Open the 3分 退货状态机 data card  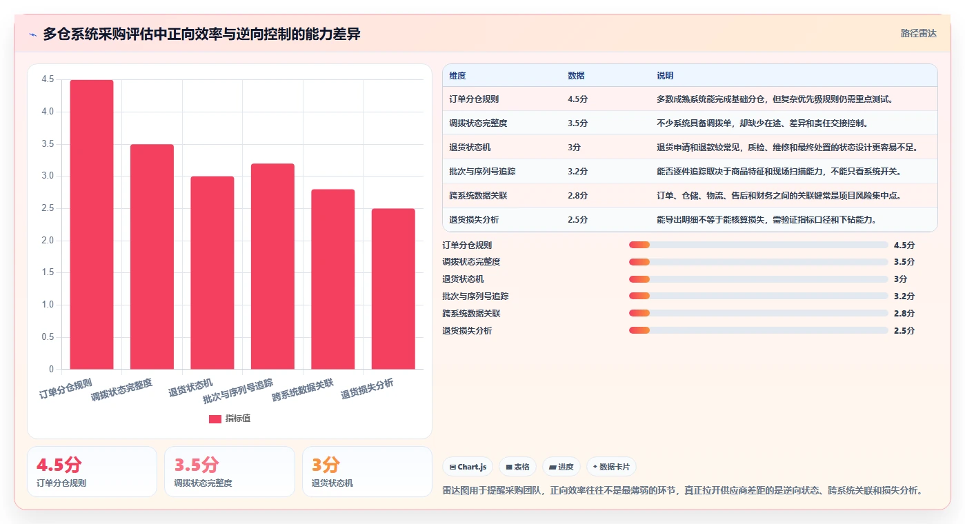(x=367, y=472)
